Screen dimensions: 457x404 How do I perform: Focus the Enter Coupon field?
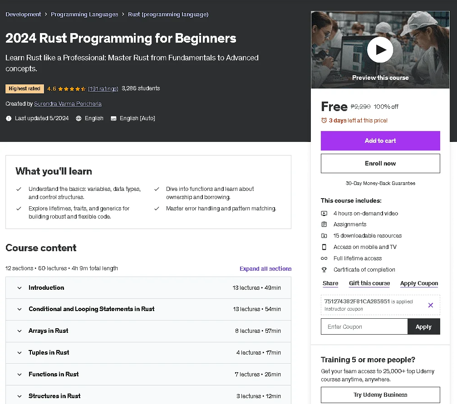click(x=364, y=326)
